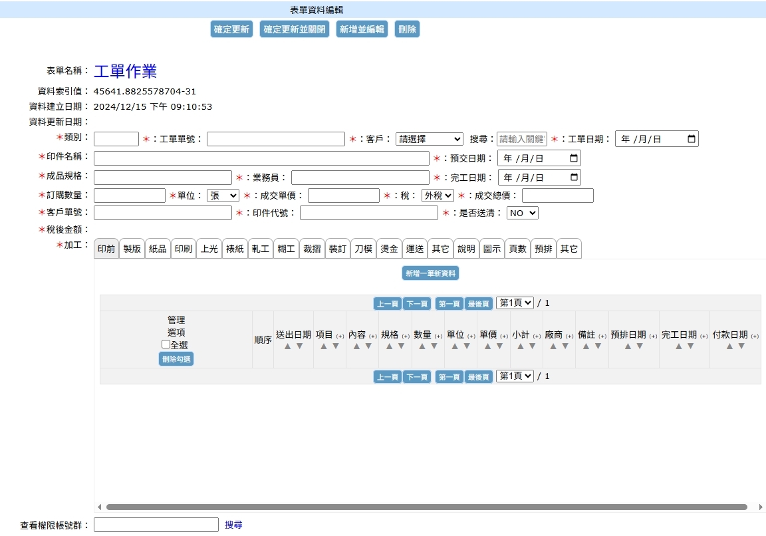This screenshot has width=766, height=536.
Task: Select the 紙品 tab
Action: (158, 249)
